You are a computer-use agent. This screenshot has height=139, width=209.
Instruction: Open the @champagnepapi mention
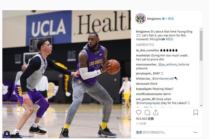148,103
